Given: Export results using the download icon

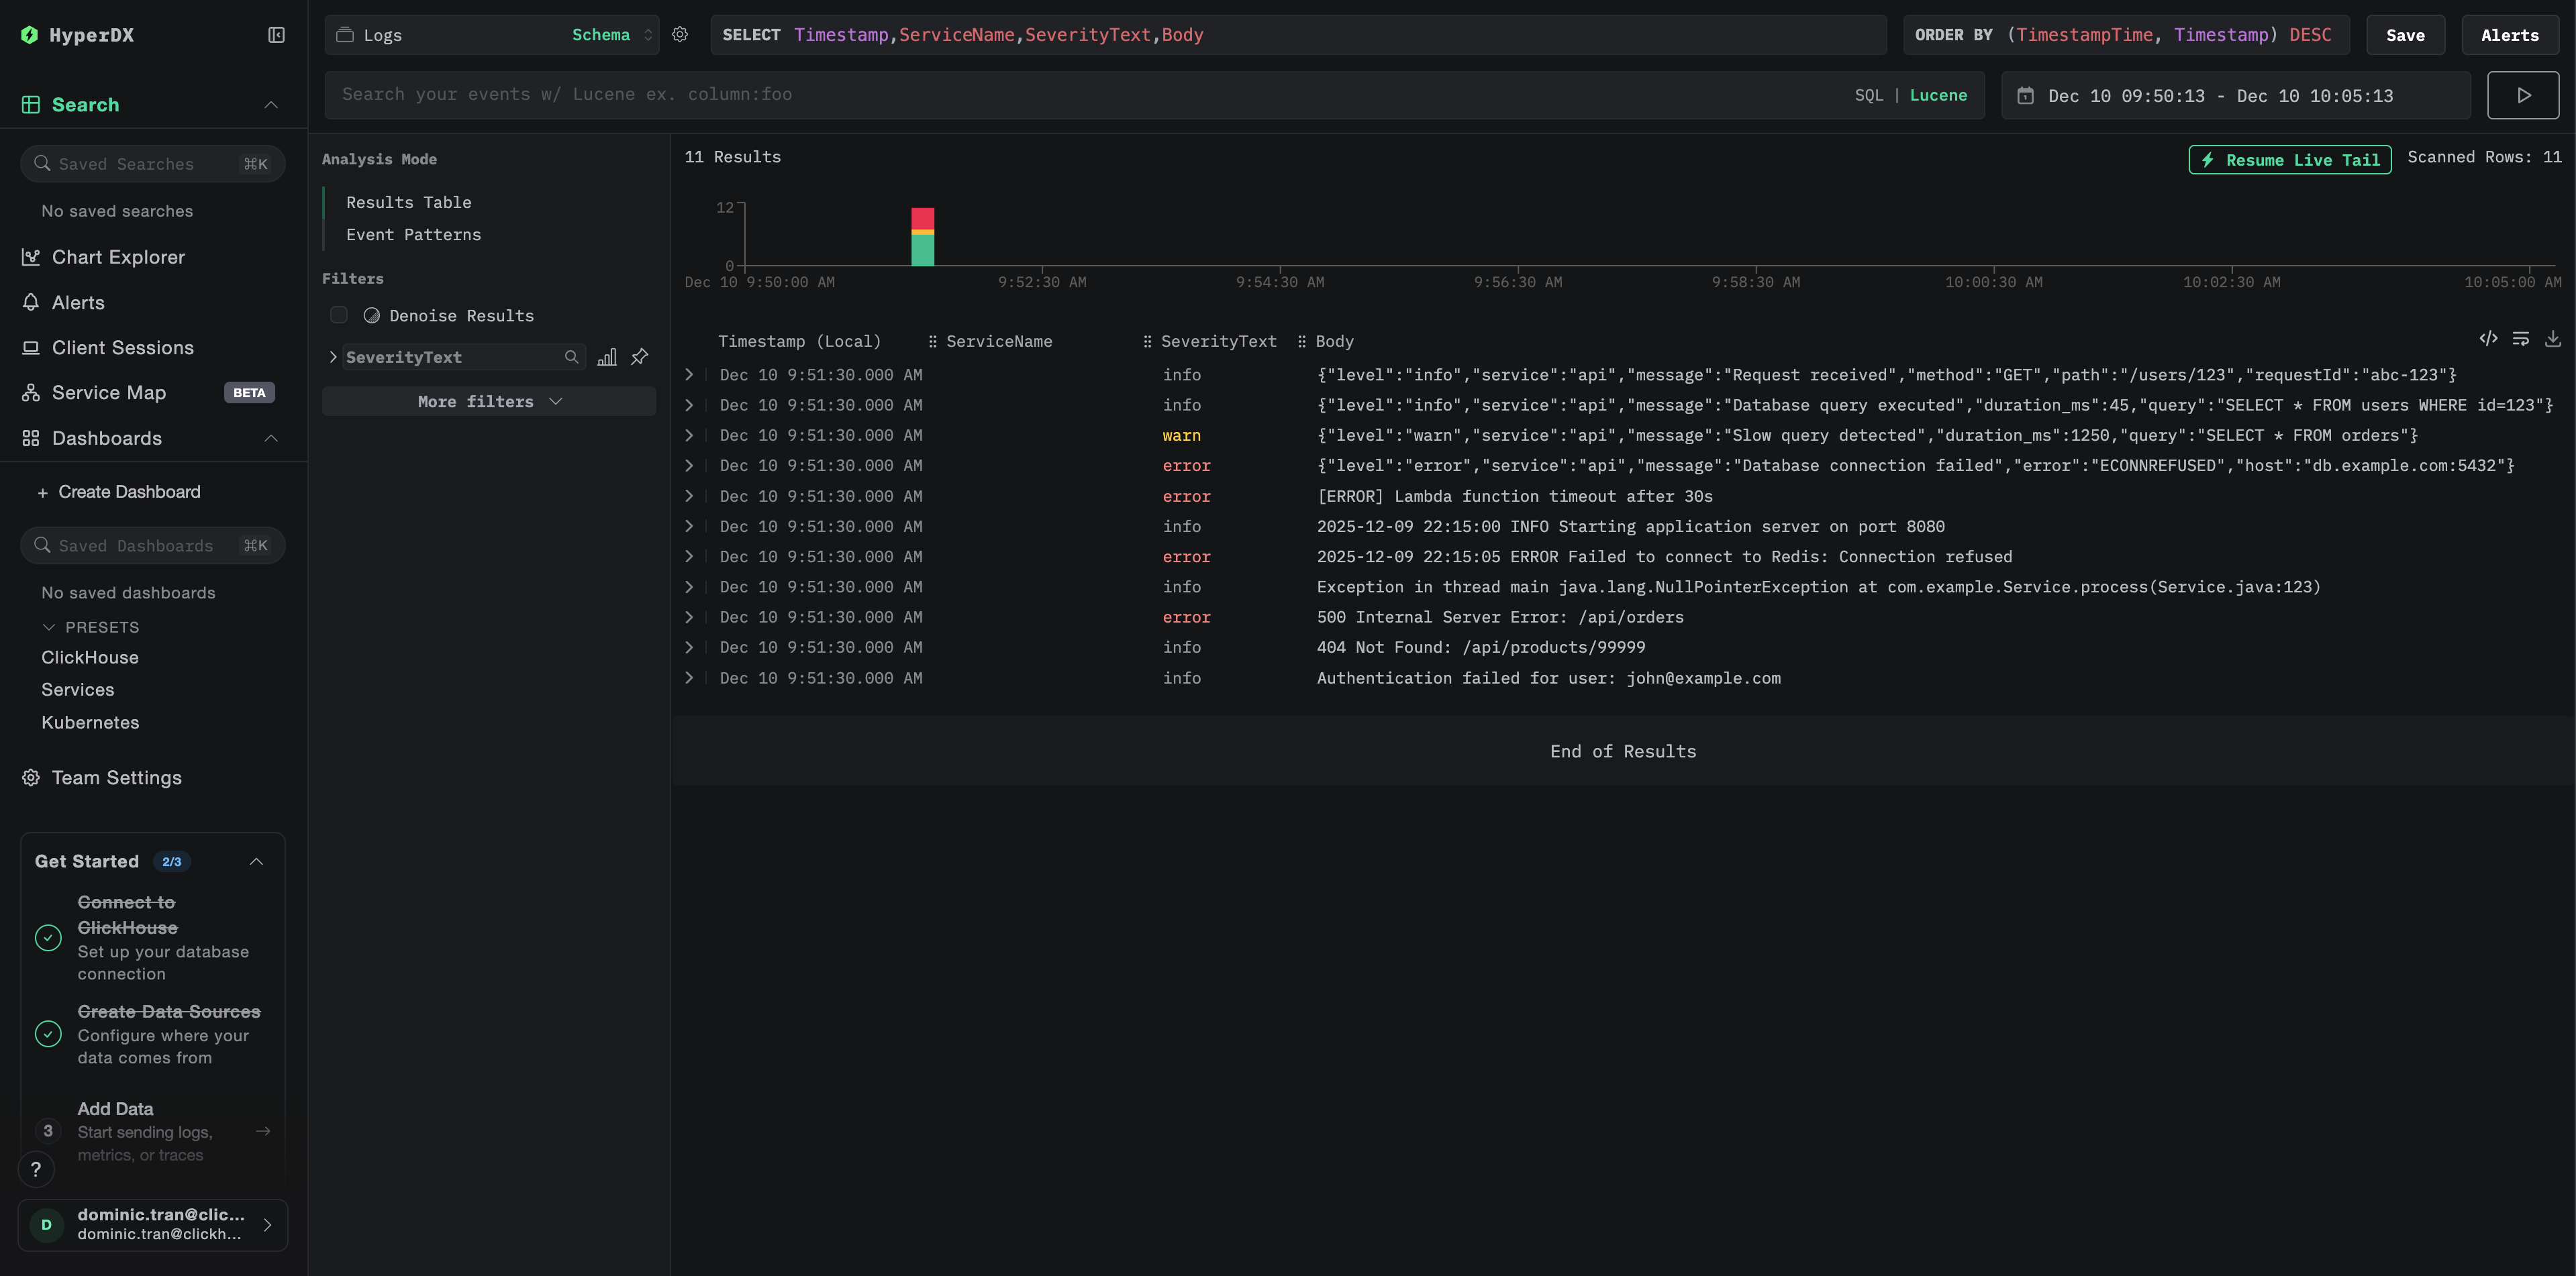Looking at the screenshot, I should click(2554, 339).
